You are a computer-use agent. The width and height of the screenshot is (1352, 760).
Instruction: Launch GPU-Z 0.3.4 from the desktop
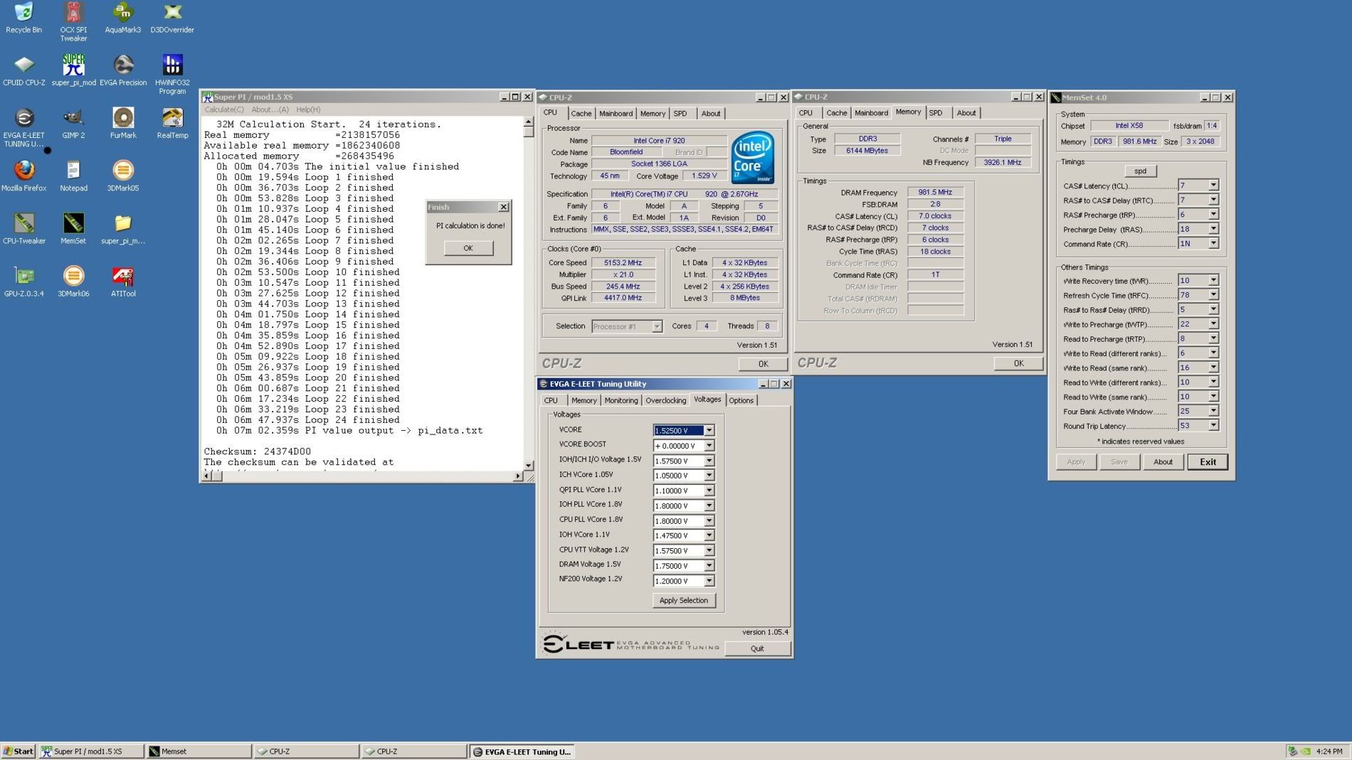[x=23, y=278]
